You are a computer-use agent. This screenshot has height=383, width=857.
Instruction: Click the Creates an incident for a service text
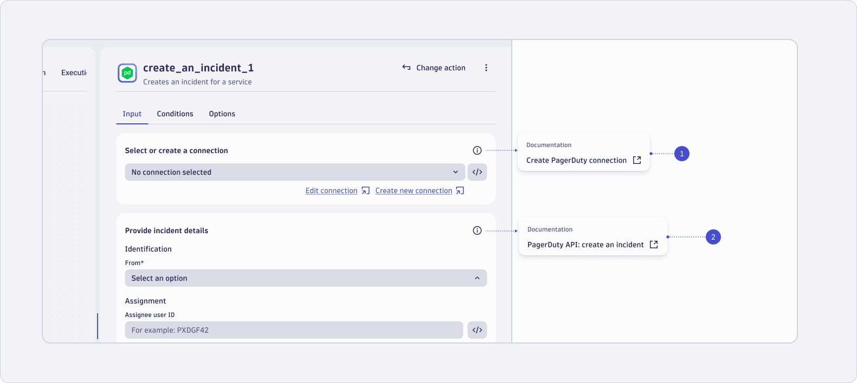coord(197,82)
